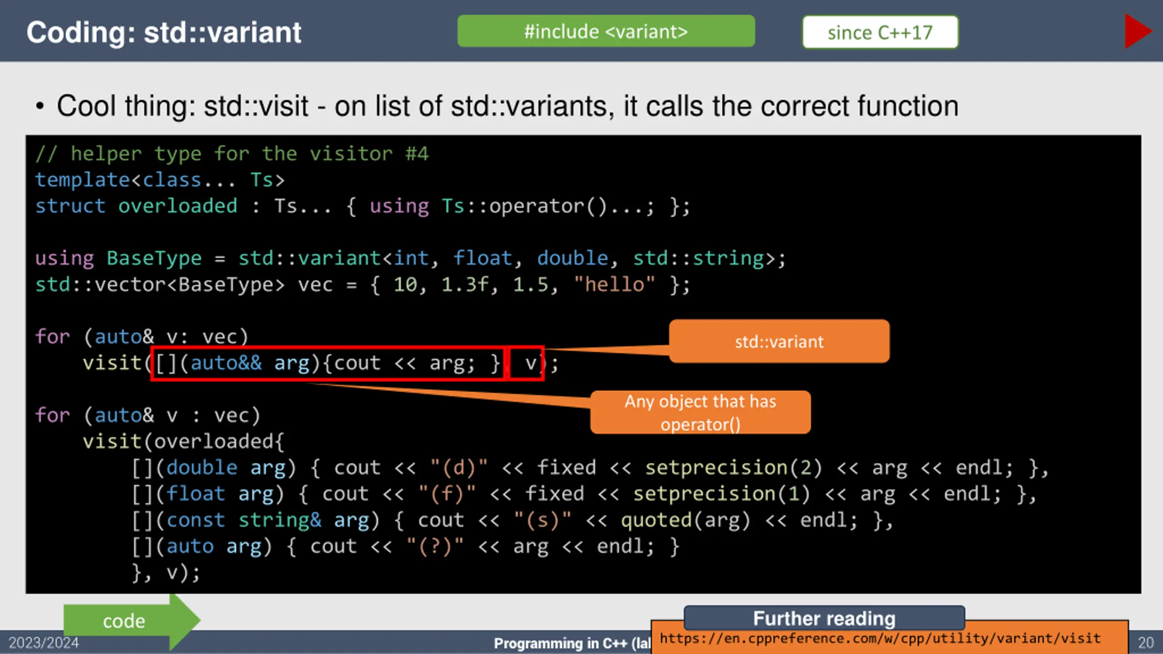Click the lambda '[](auto&& arg){cout << arg; }'
The width and height of the screenshot is (1163, 654).
click(x=328, y=363)
